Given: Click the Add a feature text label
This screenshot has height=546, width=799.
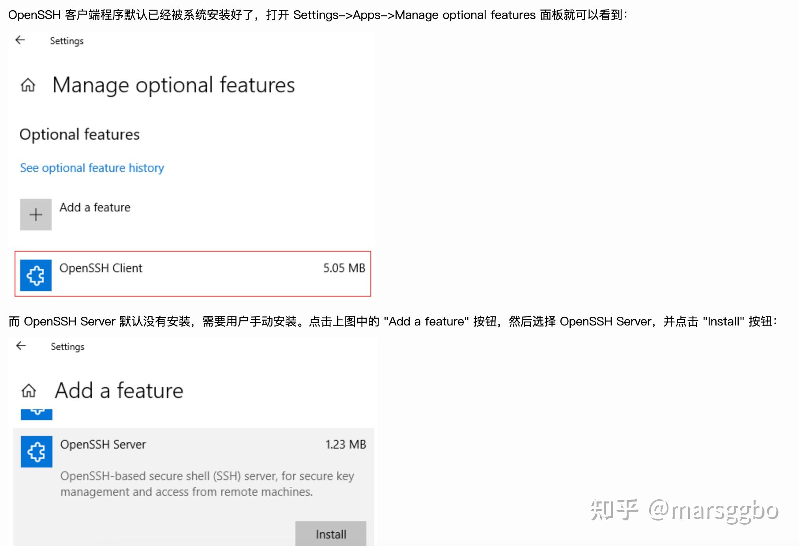Looking at the screenshot, I should 95,208.
